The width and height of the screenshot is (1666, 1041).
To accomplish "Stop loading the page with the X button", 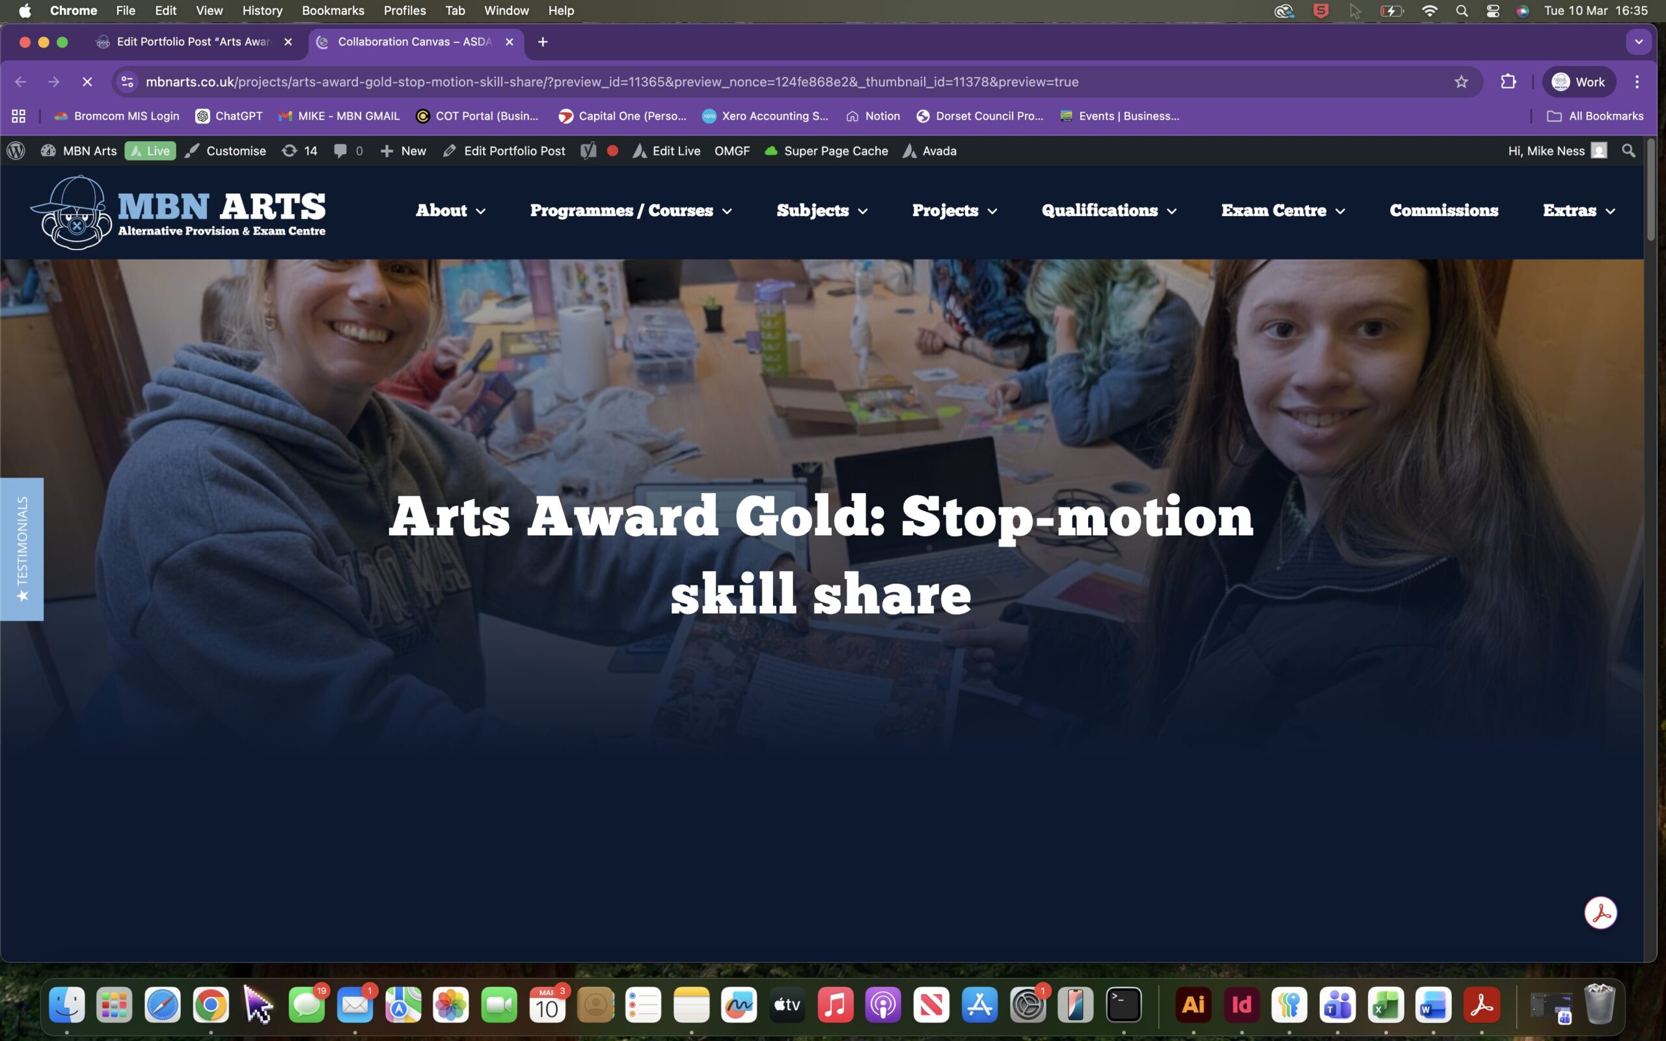I will pyautogui.click(x=87, y=82).
